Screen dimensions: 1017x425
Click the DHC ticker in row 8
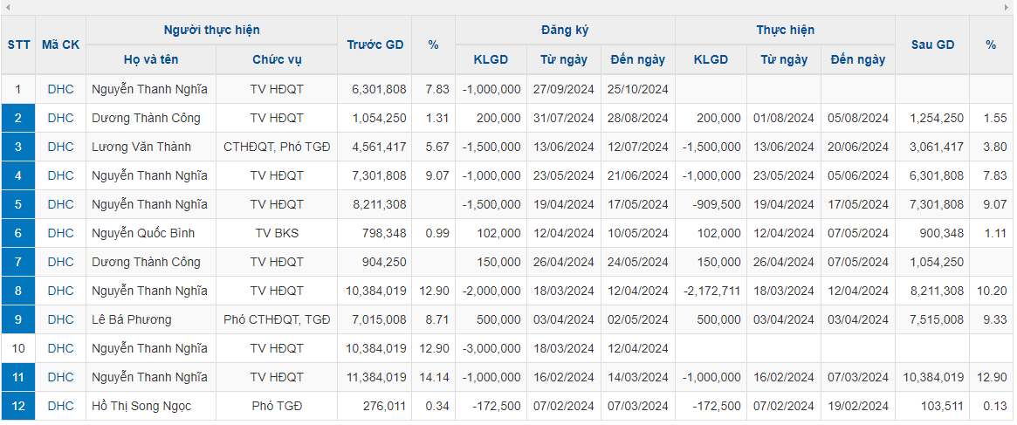click(x=61, y=291)
